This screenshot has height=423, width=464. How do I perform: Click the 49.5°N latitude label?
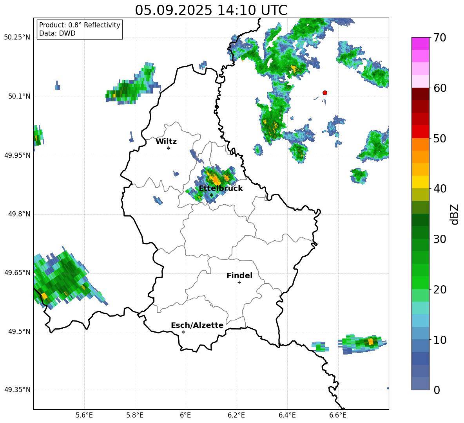(x=19, y=331)
